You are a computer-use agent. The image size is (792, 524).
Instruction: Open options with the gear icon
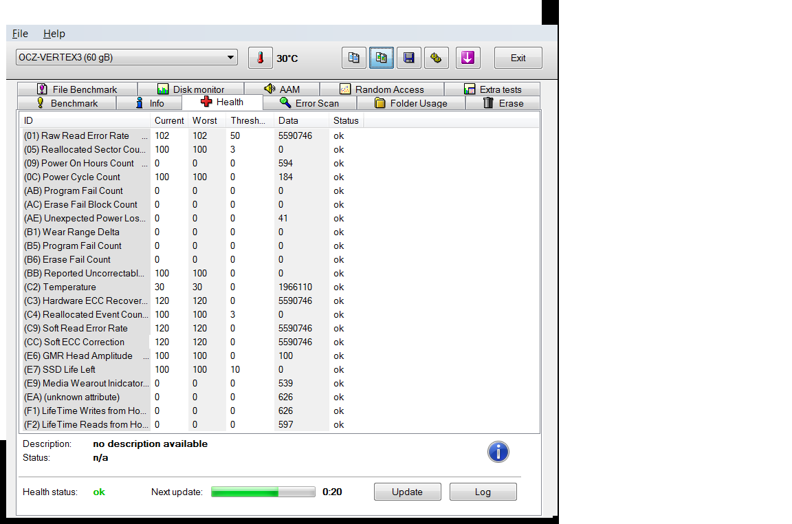tap(436, 58)
